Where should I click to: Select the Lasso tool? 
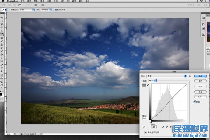tap(2, 24)
